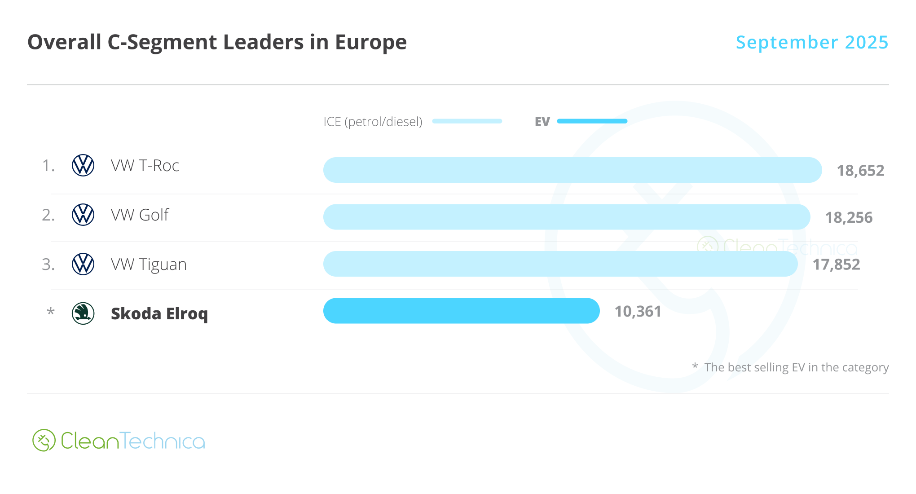Click the ICE legend color line
The image size is (916, 494).
coord(467,121)
